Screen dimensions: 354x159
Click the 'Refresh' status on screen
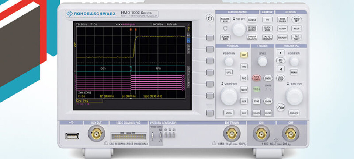click(x=171, y=24)
